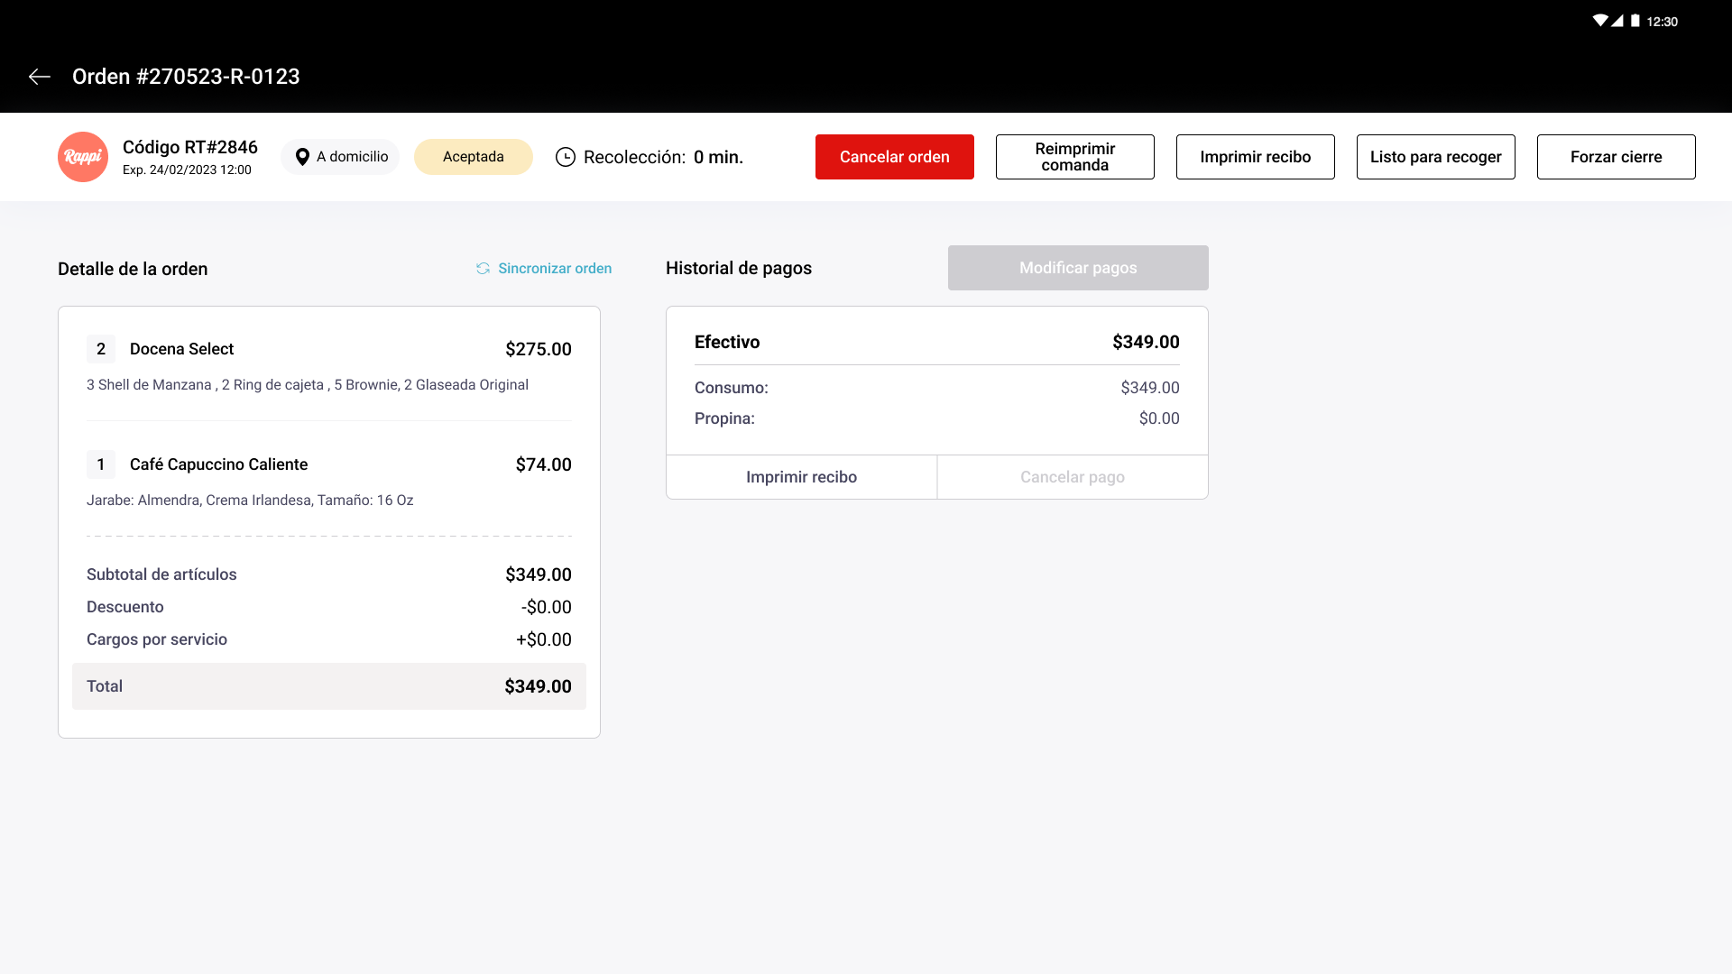This screenshot has height=974, width=1732.
Task: Click the Jarabe: Almendra modifiers line
Action: (250, 501)
